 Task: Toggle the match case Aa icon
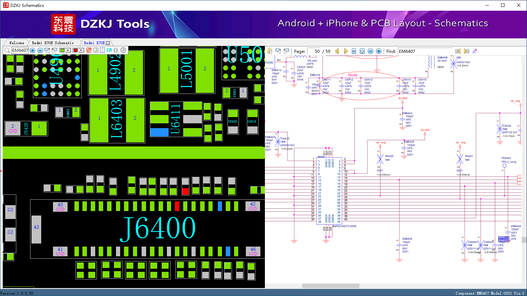[474, 51]
